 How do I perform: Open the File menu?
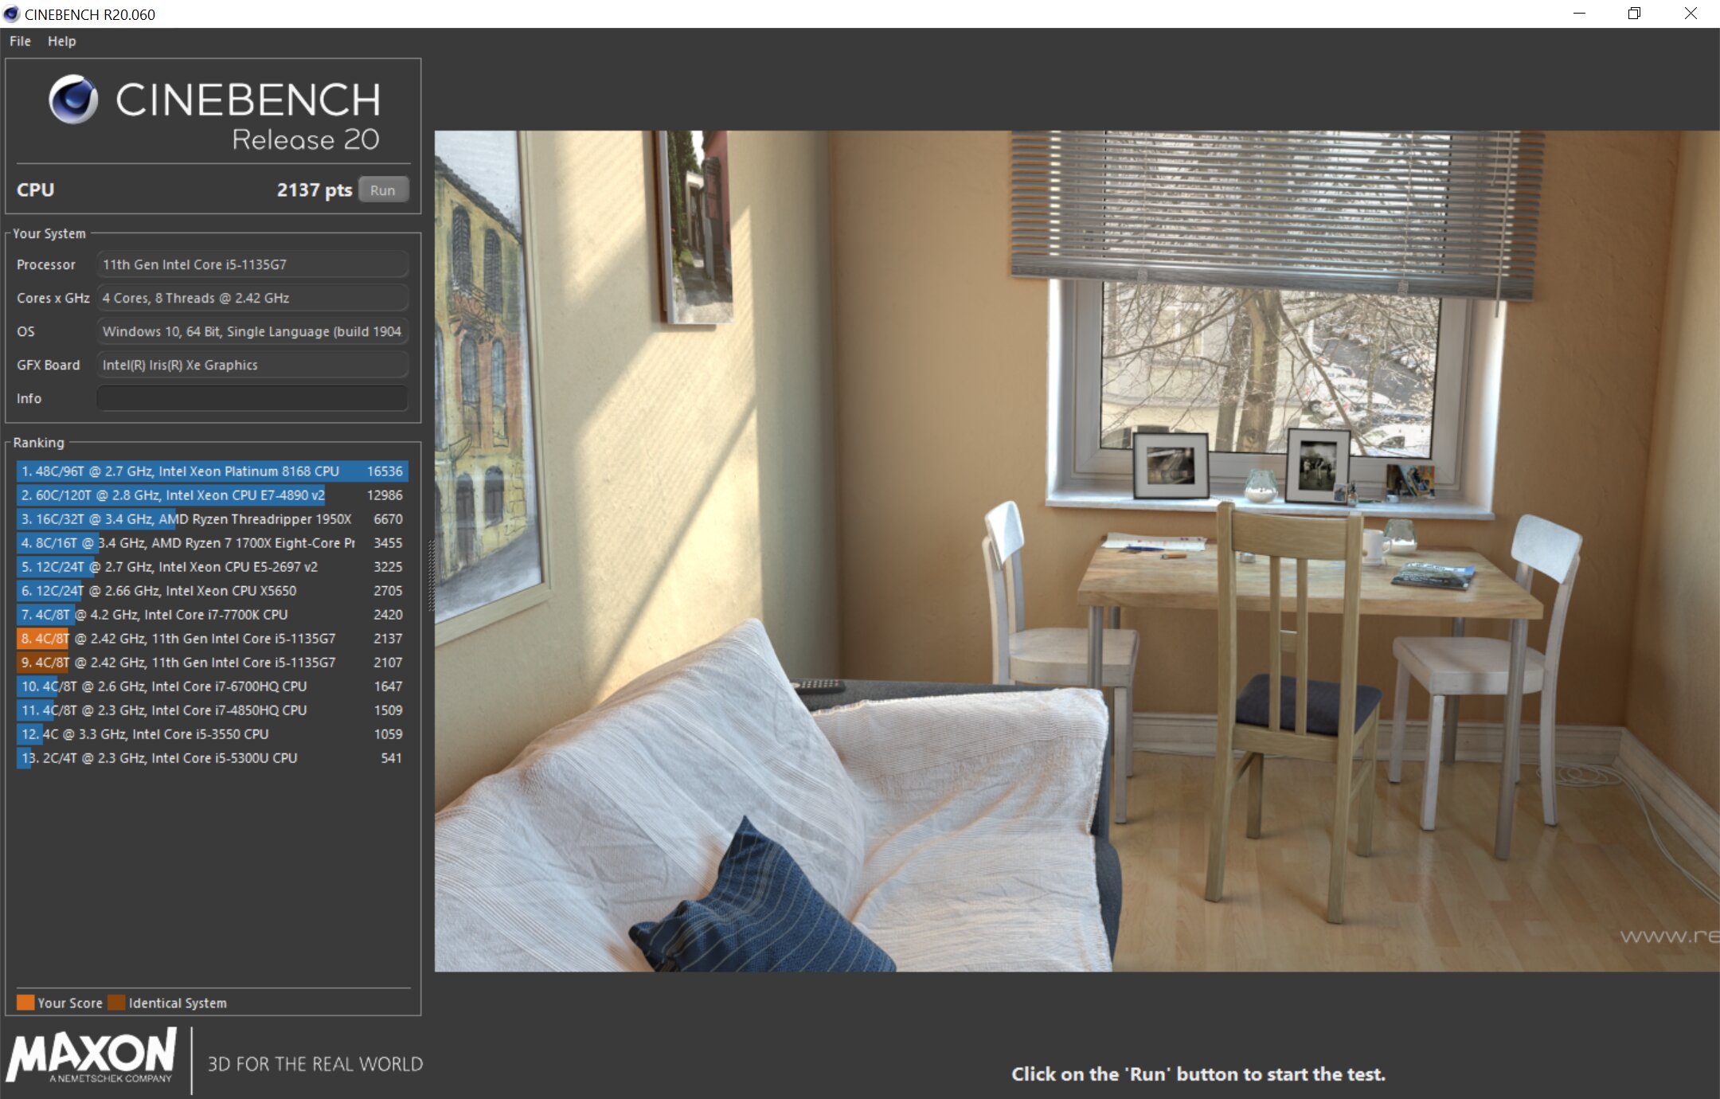pyautogui.click(x=20, y=41)
